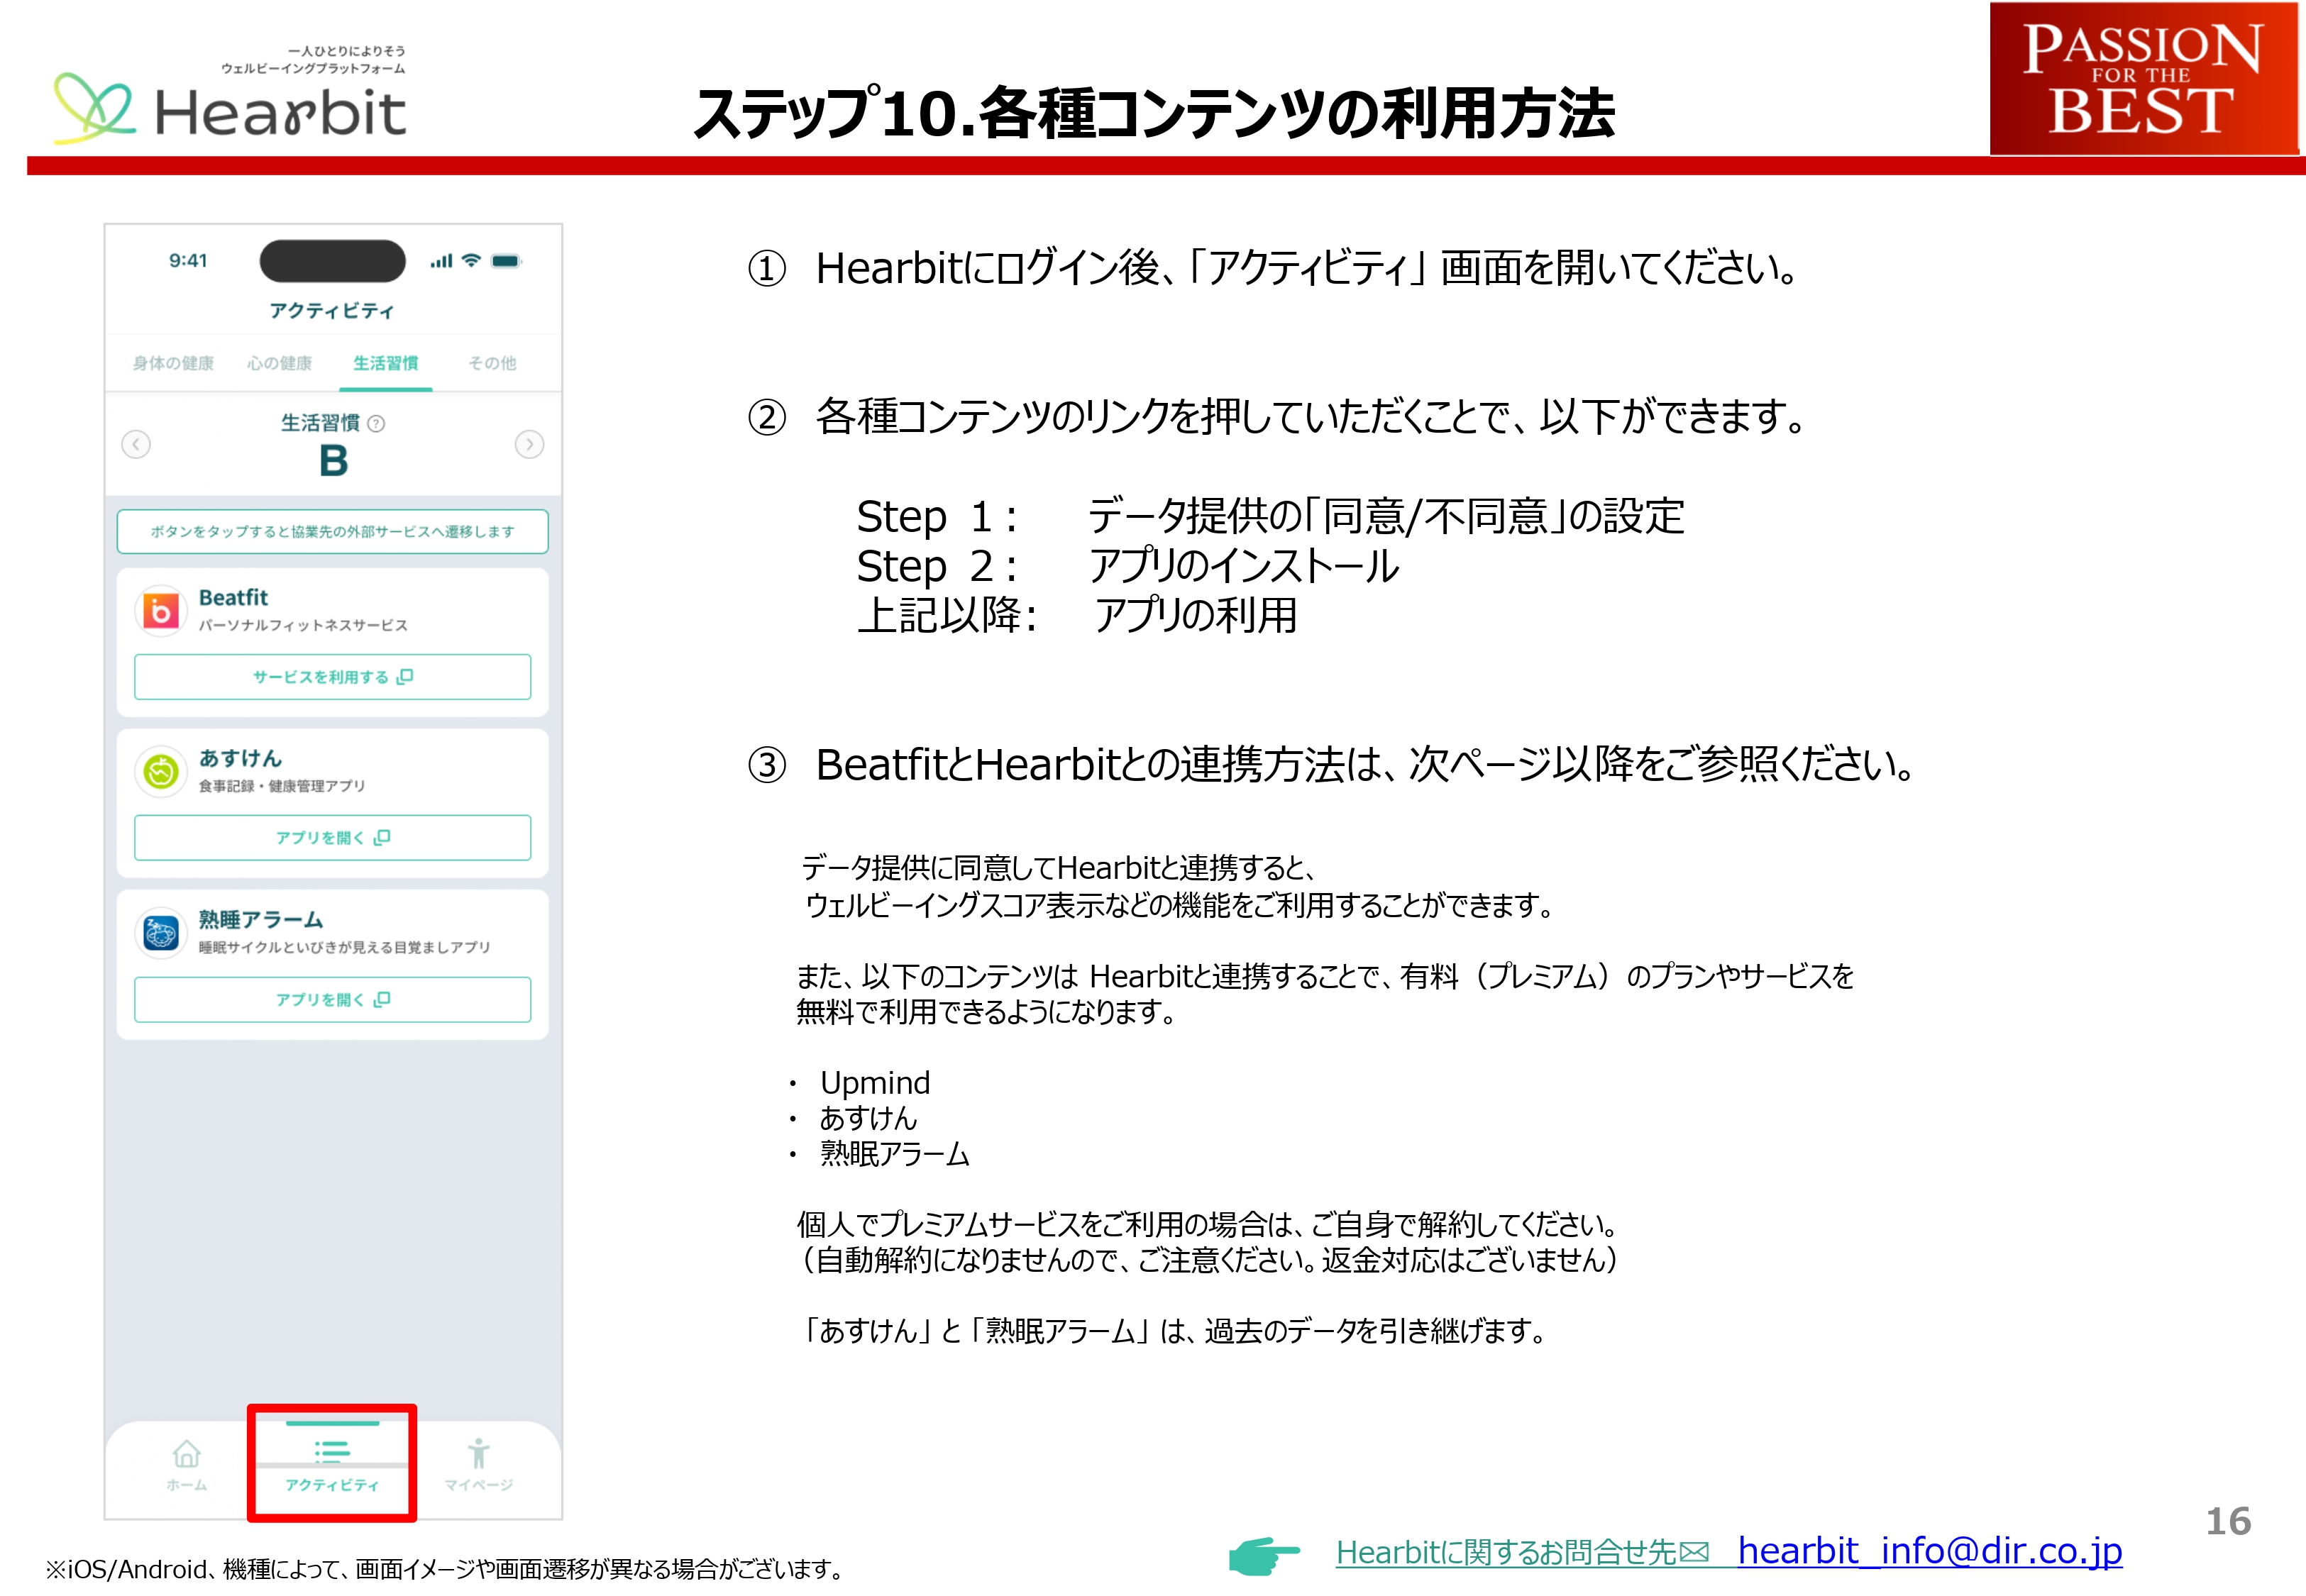Open the ホーム icon in bottom nav

tap(187, 1454)
